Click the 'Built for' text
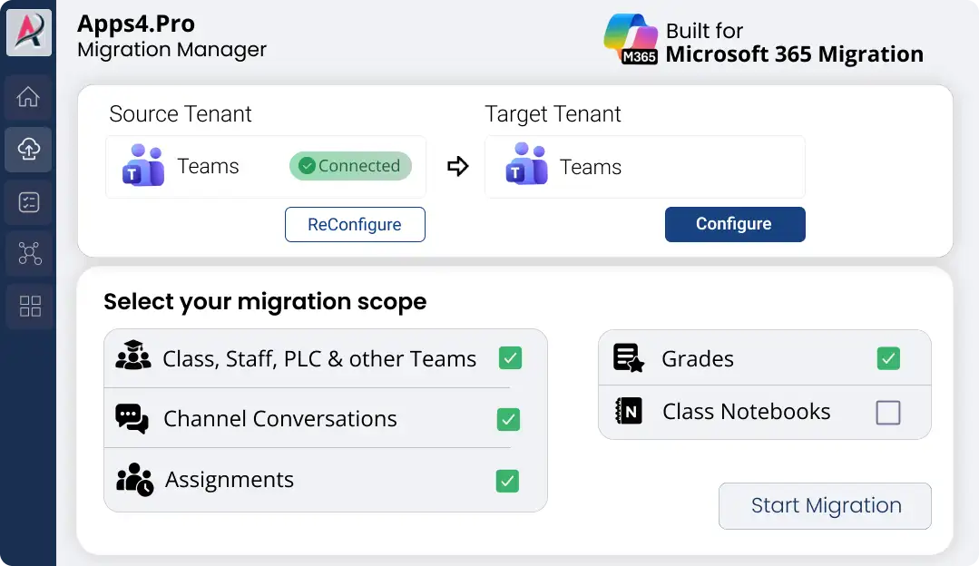The height and width of the screenshot is (566, 979). (x=704, y=31)
